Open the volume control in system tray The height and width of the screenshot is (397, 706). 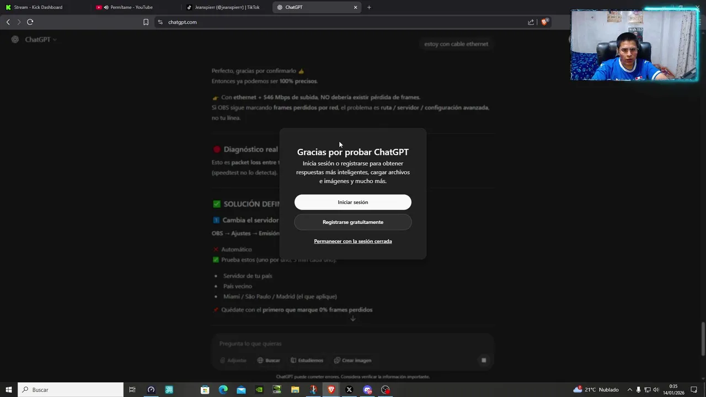tap(656, 390)
